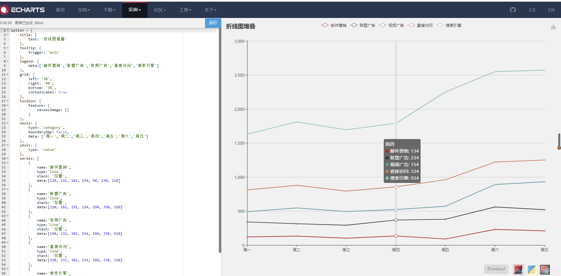Click the 图表已生成, 89ms status text
This screenshot has width=561, height=276.
pos(29,23)
